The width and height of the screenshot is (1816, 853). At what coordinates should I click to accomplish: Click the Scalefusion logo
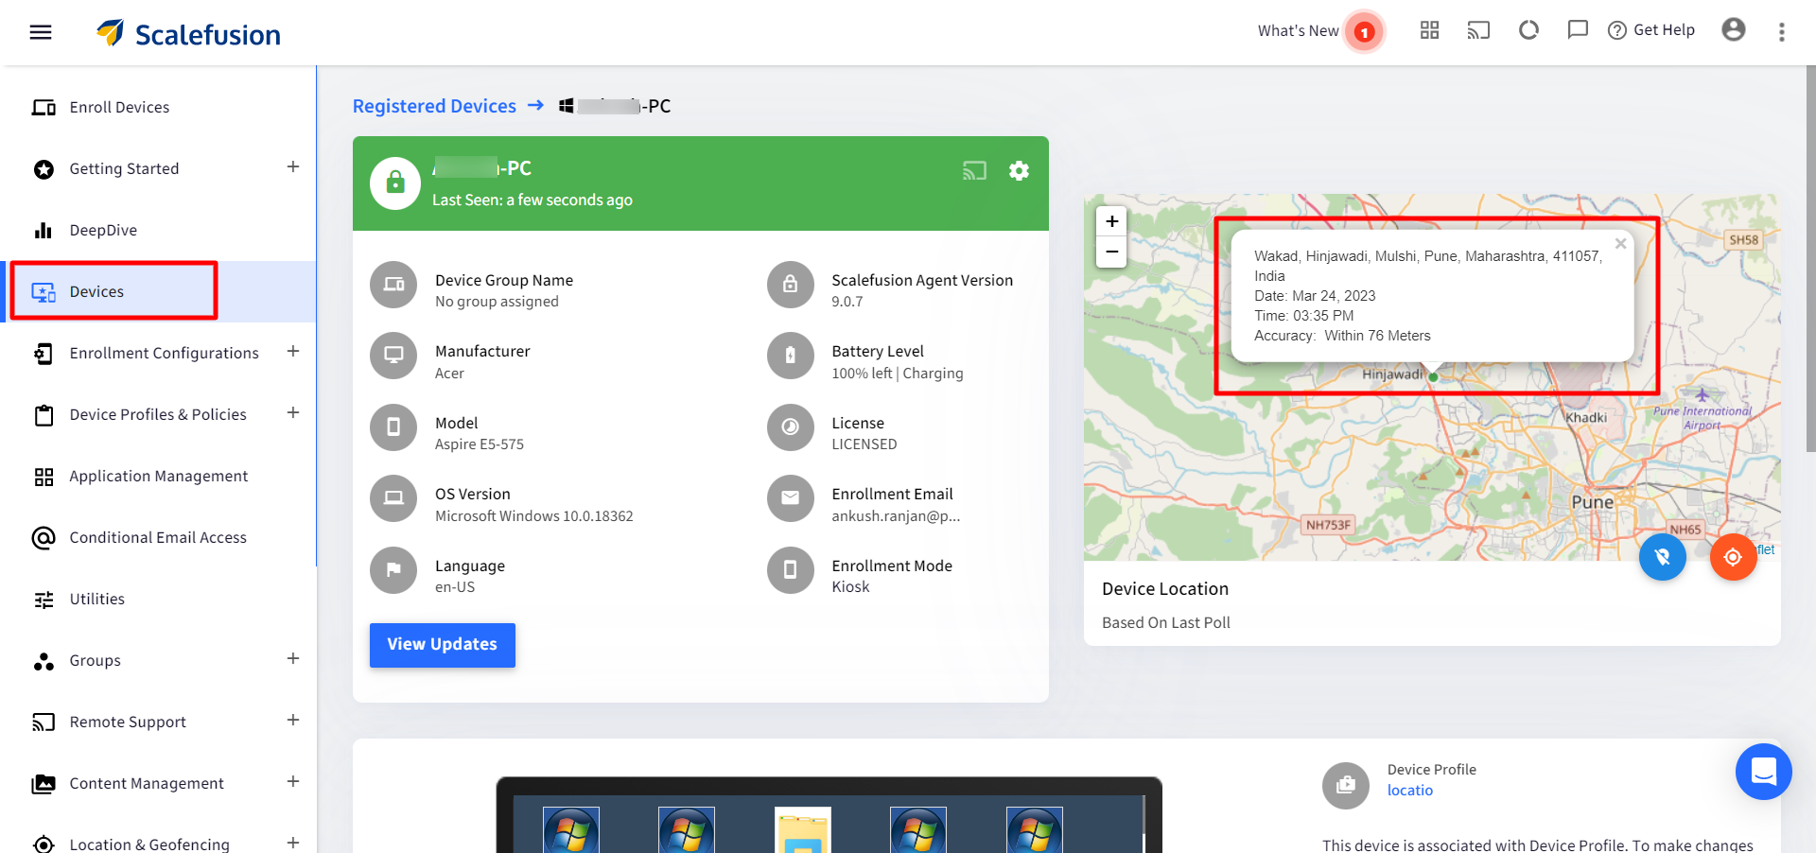188,34
